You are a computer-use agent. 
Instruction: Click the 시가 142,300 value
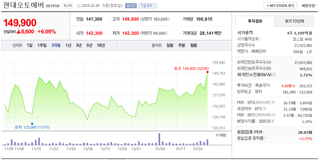(94, 33)
